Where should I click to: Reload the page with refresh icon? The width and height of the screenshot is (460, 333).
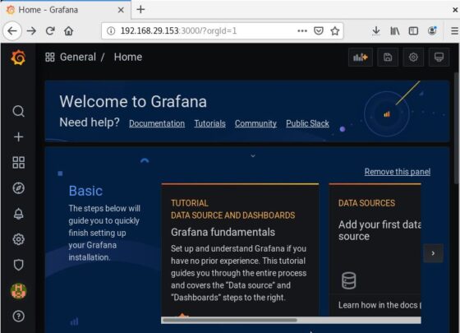[50, 30]
